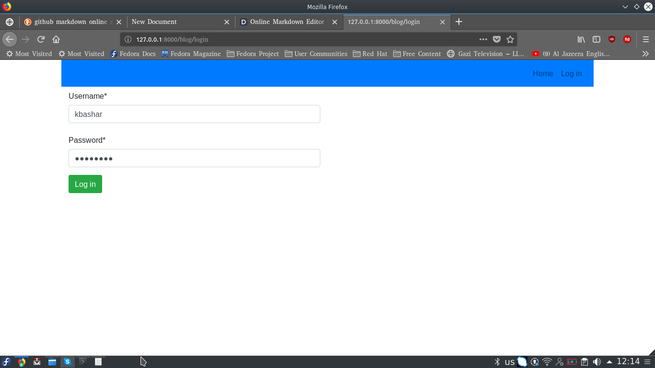Viewport: 655px width, 368px height.
Task: Click the globe icon left of the tabs
Action: pyautogui.click(x=10, y=22)
